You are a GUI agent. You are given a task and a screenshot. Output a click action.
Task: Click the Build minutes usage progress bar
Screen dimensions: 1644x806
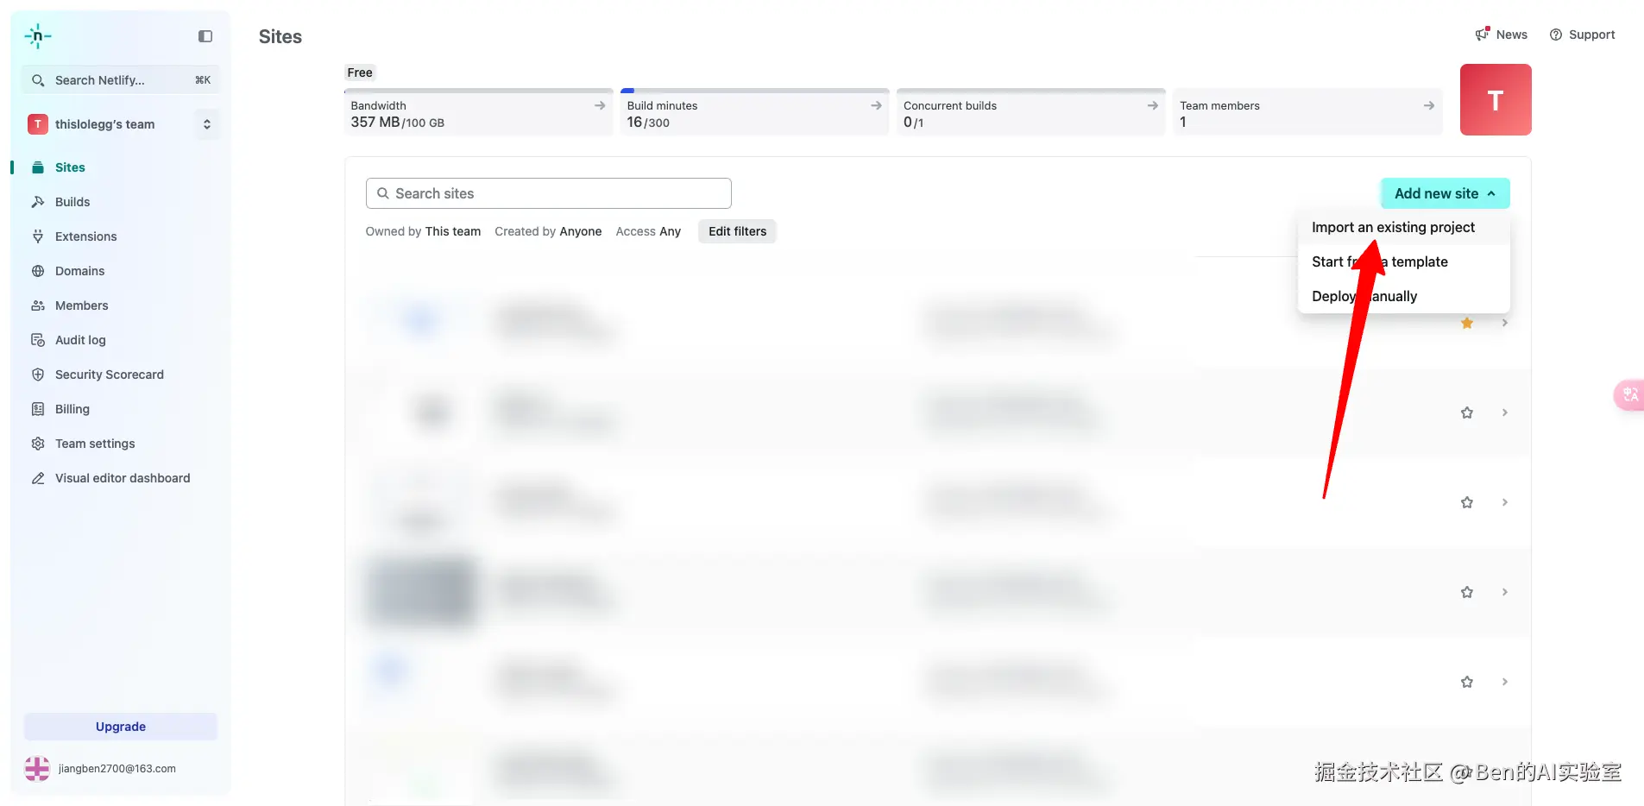(755, 90)
